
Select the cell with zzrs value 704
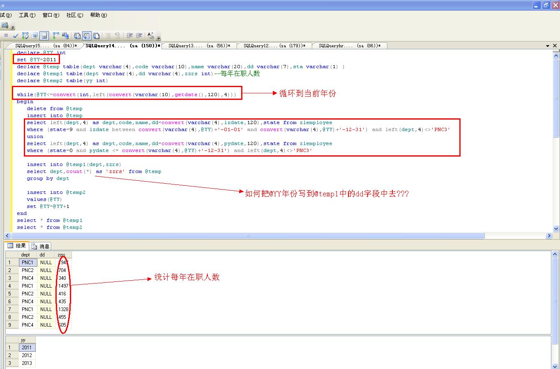pyautogui.click(x=63, y=270)
